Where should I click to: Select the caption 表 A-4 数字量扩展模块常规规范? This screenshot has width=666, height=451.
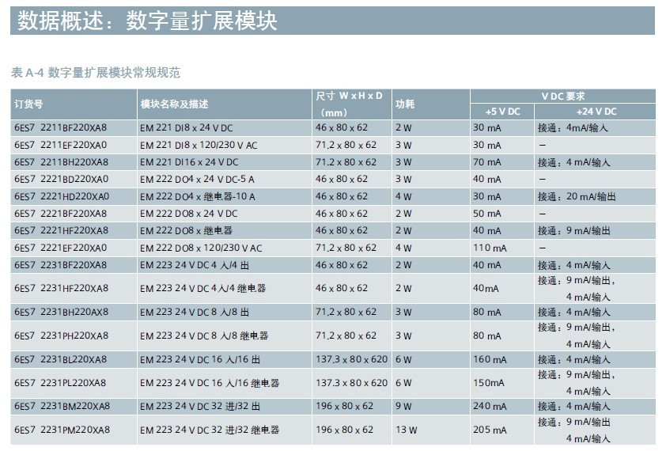click(96, 73)
